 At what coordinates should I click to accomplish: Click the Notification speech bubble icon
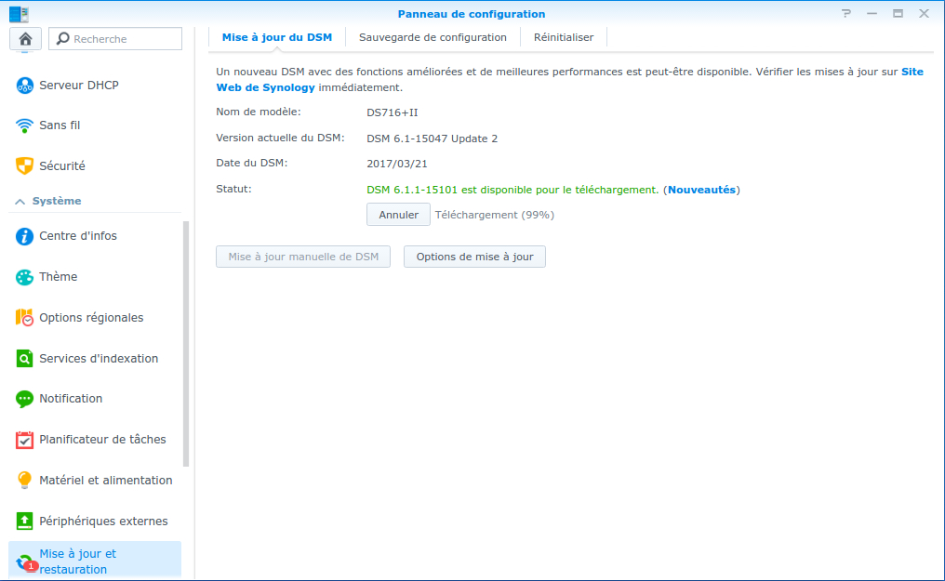coord(25,399)
